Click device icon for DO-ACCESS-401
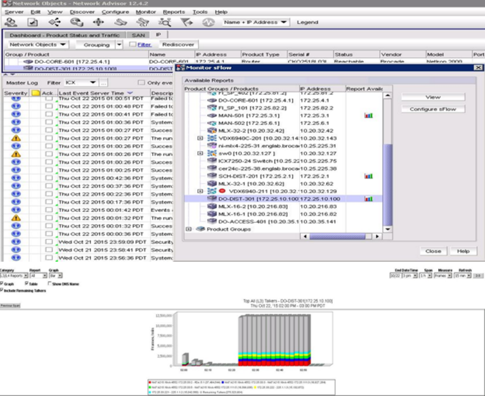485x396 pixels. pyautogui.click(x=212, y=221)
